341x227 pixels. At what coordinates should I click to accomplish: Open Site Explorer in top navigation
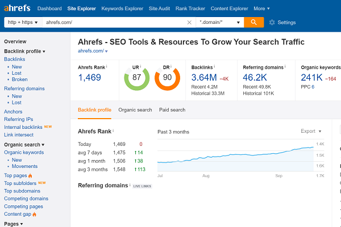[81, 9]
